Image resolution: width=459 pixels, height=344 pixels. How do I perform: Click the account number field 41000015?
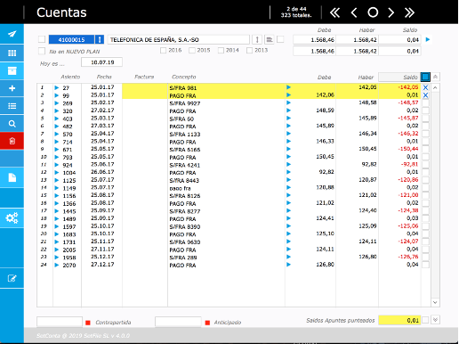pyautogui.click(x=71, y=39)
